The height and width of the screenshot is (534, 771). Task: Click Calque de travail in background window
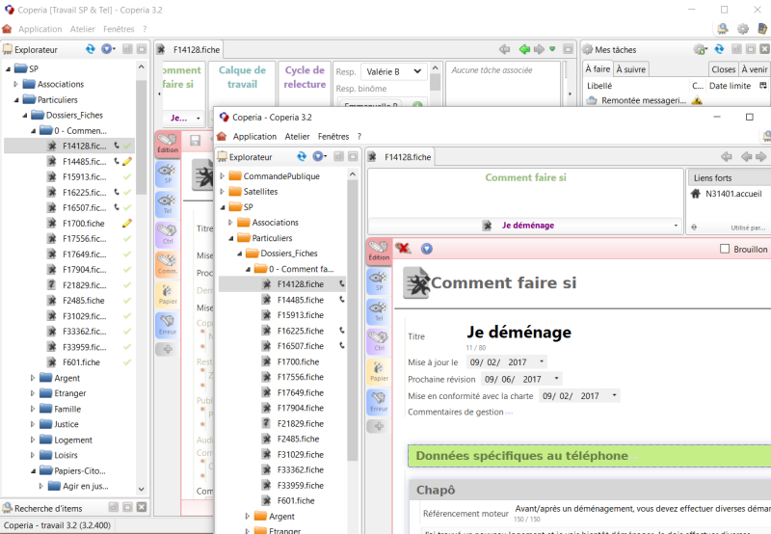point(242,77)
